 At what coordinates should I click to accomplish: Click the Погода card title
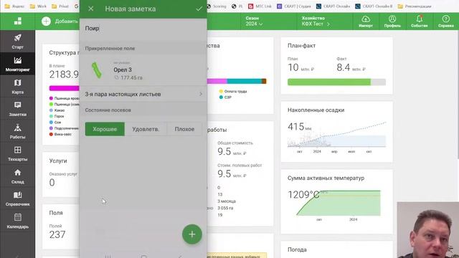tap(297, 250)
